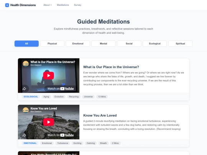
Task: Click the 'What is Our Place in the Universe?' card heading
Action: click(x=111, y=67)
